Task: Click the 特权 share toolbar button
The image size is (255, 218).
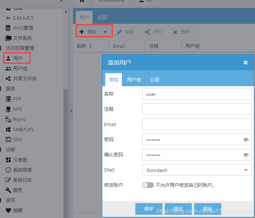Action: click(154, 32)
